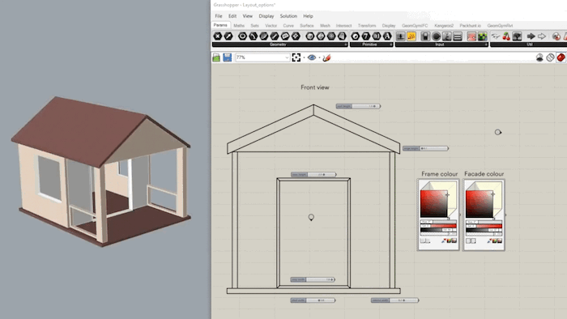
Task: Select the solid black arrow Util icon
Action: [531, 36]
